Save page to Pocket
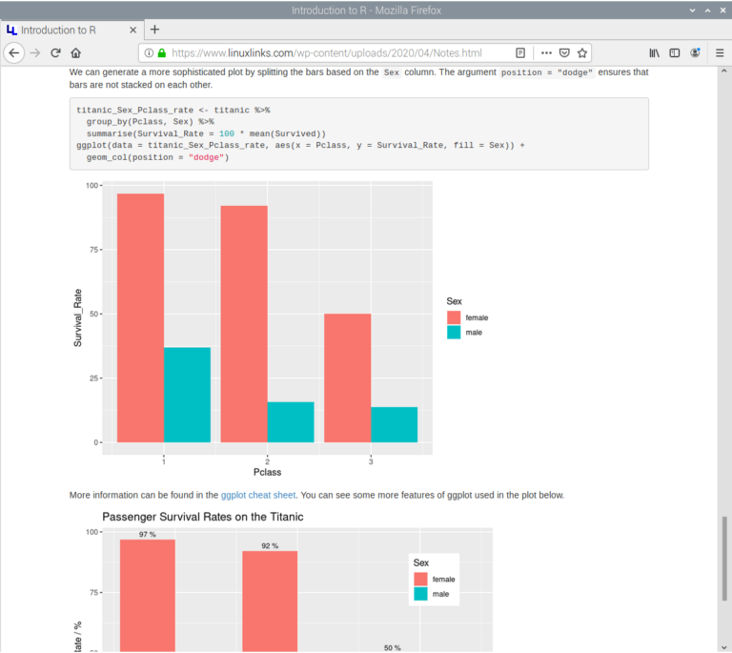 pos(564,52)
